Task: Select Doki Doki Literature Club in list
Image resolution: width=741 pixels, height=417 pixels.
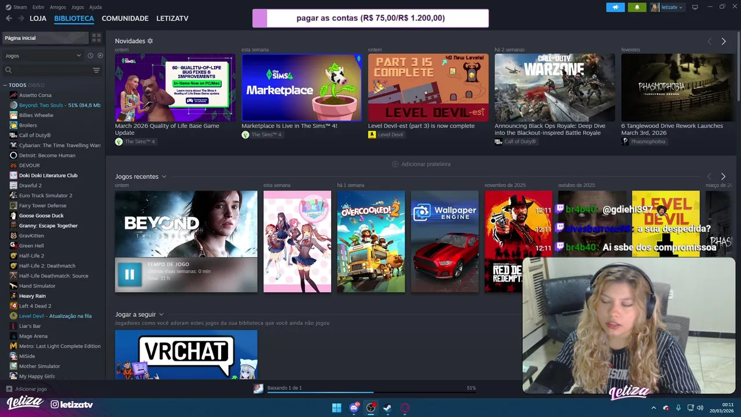Action: (48, 175)
